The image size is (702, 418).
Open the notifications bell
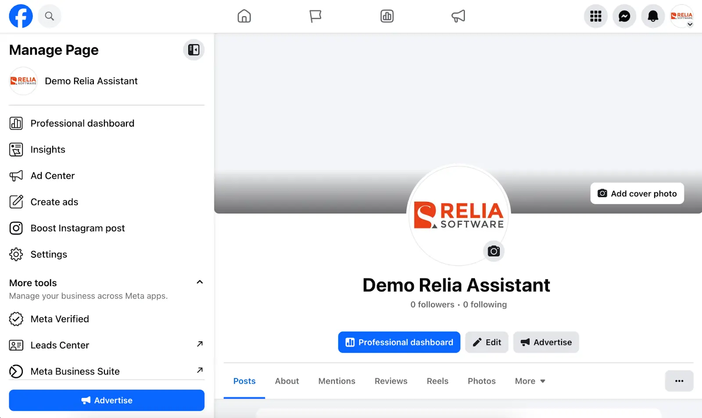652,16
